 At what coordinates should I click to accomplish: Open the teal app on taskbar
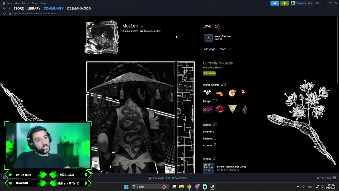(x=205, y=186)
